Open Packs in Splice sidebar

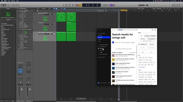click(102, 48)
